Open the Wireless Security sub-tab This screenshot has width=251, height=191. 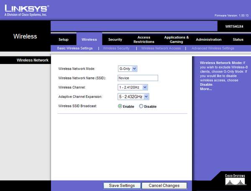pyautogui.click(x=116, y=48)
